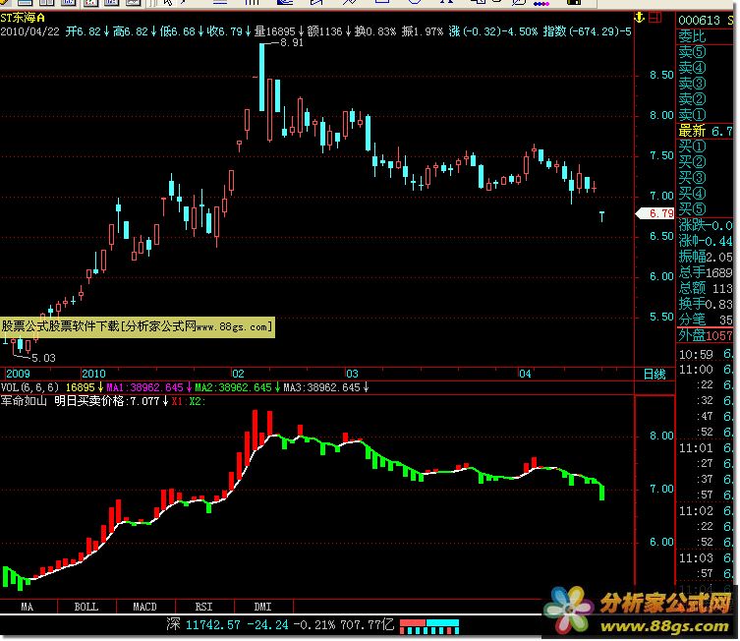This screenshot has height=641, width=740.
Task: Select the DMI indicator tab
Action: point(262,607)
